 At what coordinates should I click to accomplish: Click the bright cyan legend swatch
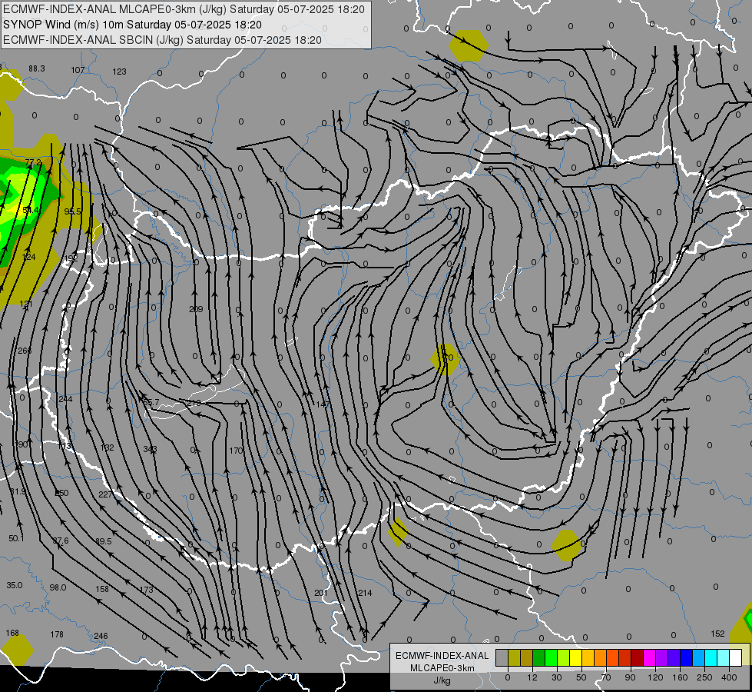pos(711,657)
